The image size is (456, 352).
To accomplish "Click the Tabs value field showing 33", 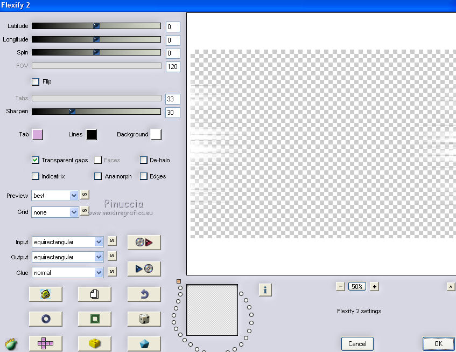I will tap(173, 99).
